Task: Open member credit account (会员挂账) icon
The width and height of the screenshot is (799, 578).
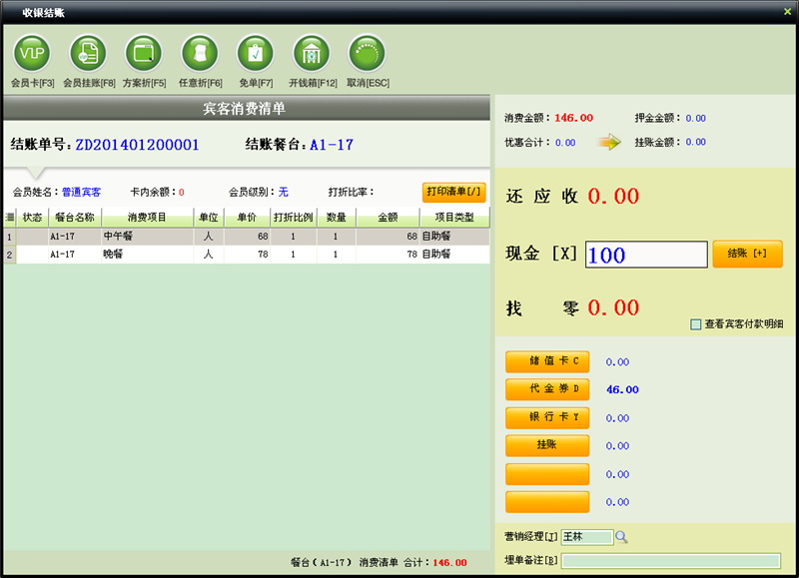Action: 88,53
